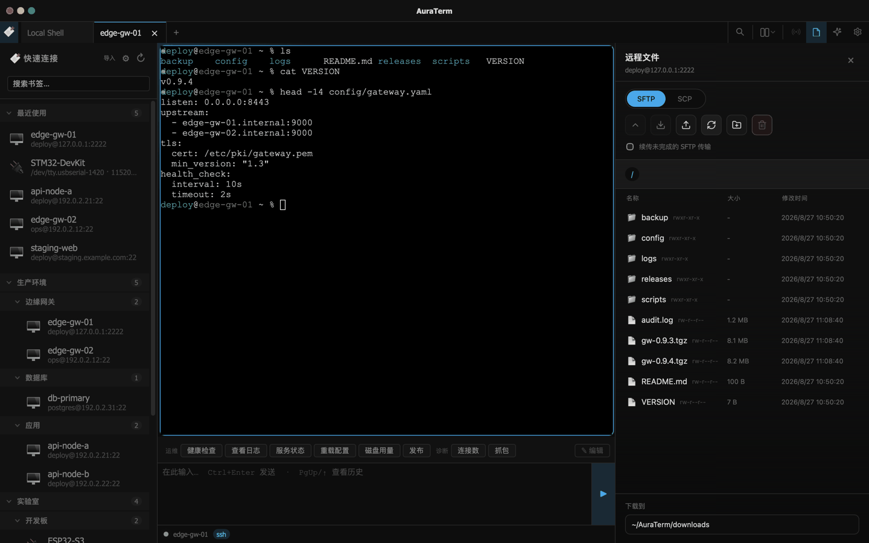The image size is (869, 543).
Task: Run the 重载配置 snippet
Action: [x=335, y=451]
